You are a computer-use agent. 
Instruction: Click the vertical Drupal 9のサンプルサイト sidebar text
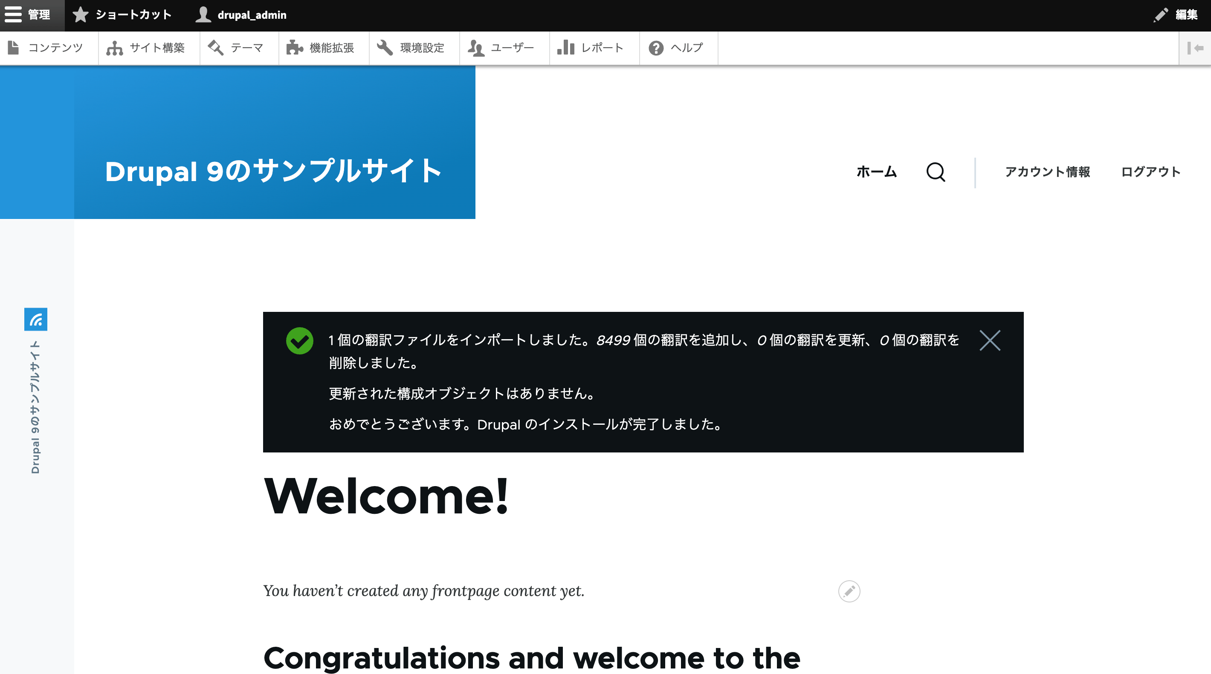point(35,407)
